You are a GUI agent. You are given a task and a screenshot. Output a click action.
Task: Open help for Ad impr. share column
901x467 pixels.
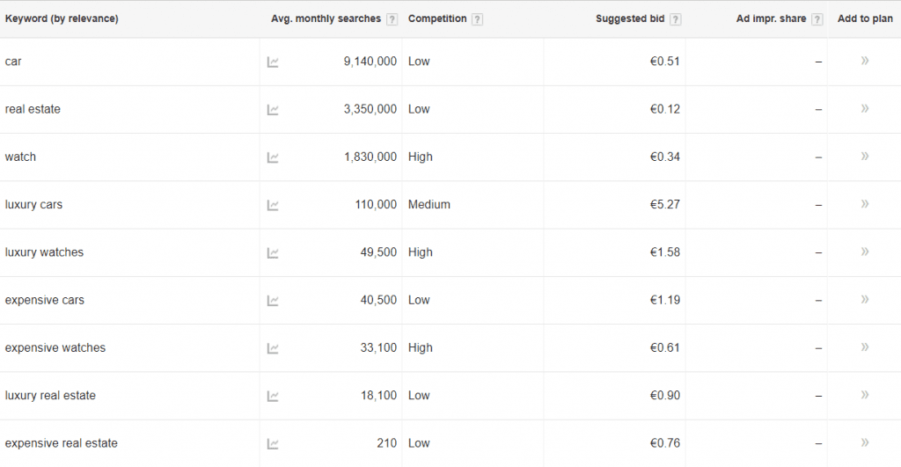817,19
